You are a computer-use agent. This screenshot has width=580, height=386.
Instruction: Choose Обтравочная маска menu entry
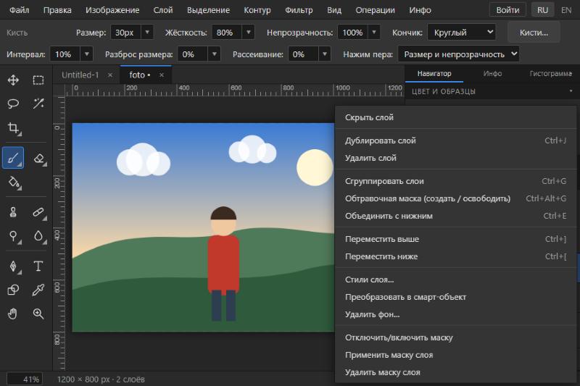[456, 198]
